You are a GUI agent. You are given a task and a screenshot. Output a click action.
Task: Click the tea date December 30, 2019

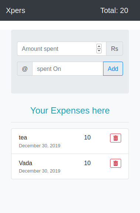40,145
